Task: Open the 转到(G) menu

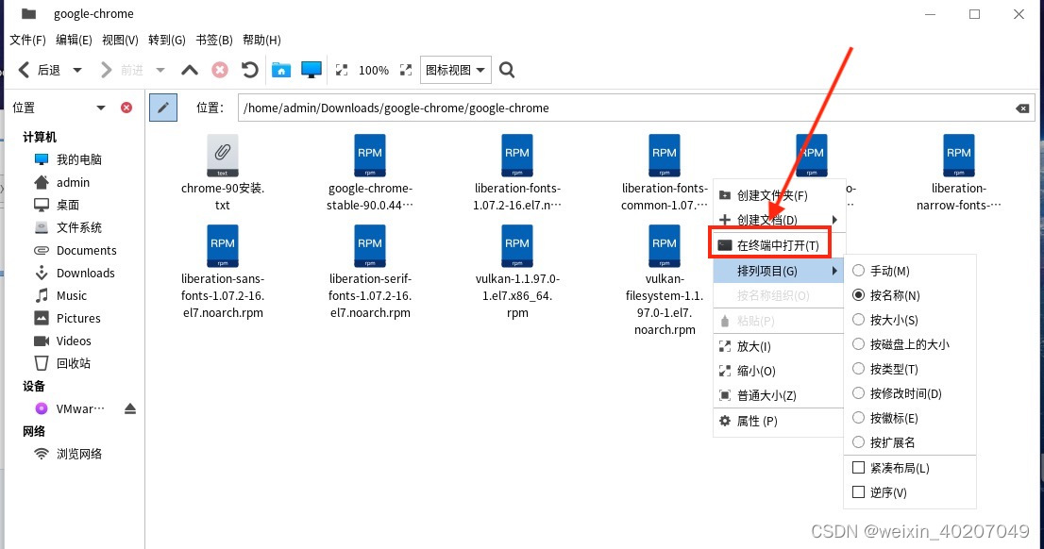Action: pyautogui.click(x=166, y=40)
